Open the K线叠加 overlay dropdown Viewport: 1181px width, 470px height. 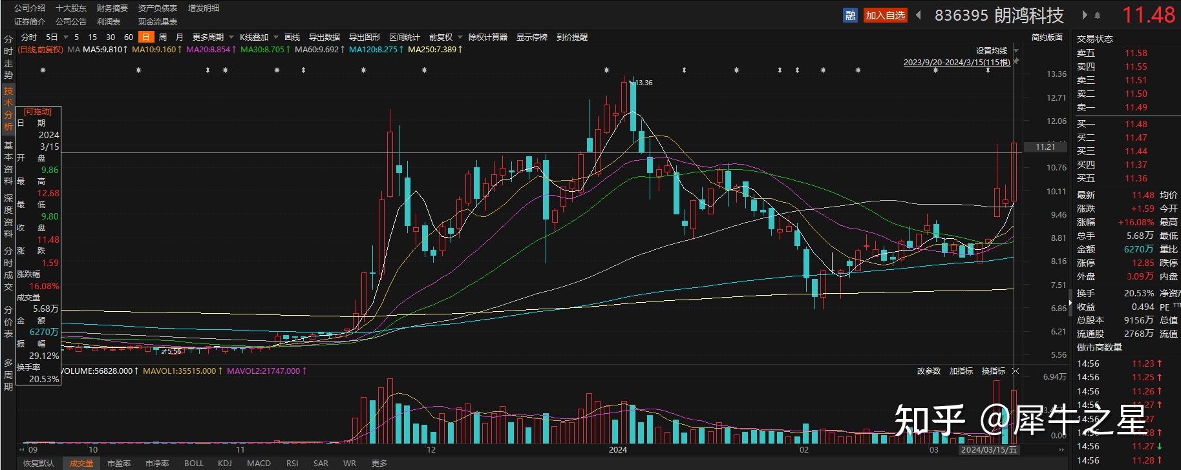pyautogui.click(x=275, y=37)
